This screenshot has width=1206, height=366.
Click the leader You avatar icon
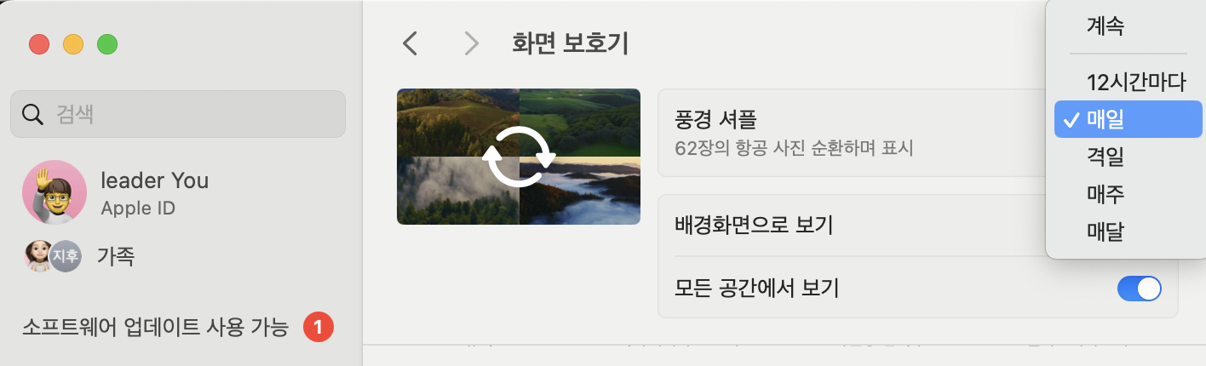(54, 192)
